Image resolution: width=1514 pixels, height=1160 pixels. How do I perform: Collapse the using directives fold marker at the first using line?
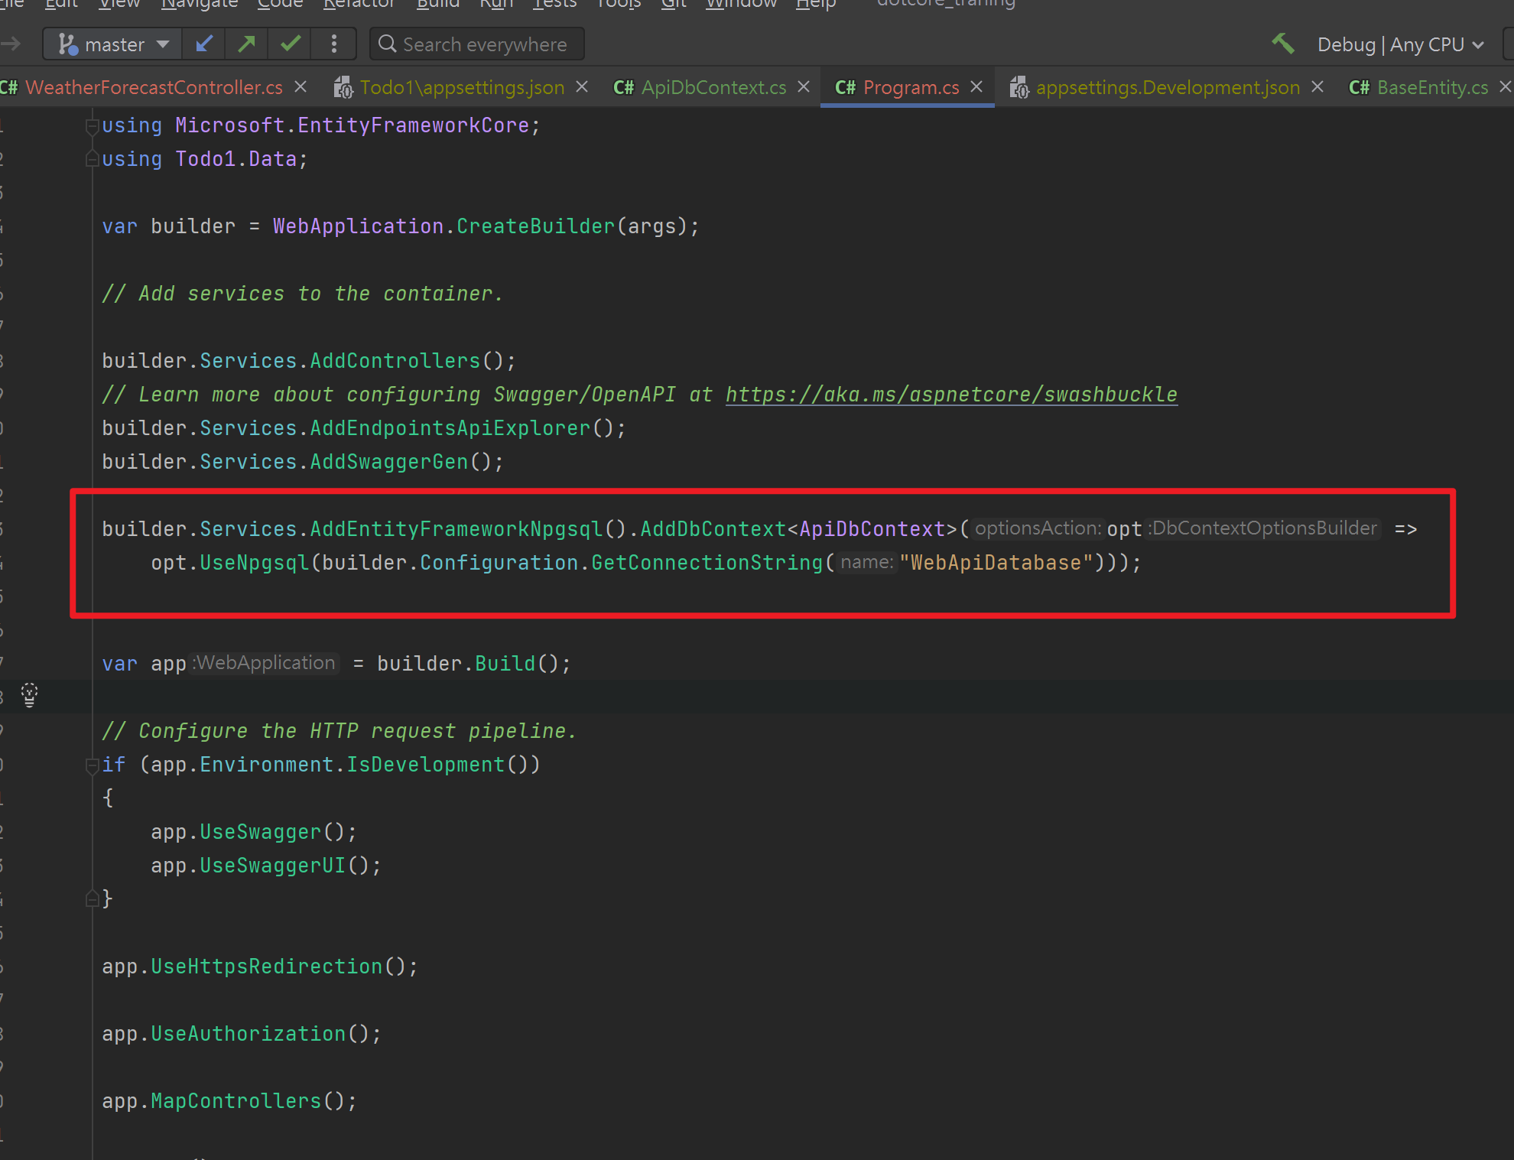92,126
